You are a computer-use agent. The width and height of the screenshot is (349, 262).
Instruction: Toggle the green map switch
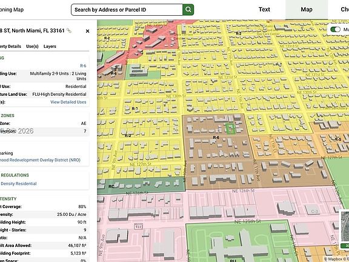coord(335,29)
